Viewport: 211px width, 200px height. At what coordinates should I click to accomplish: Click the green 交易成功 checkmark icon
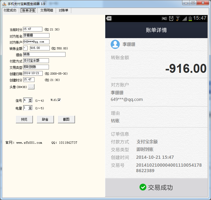(143, 187)
